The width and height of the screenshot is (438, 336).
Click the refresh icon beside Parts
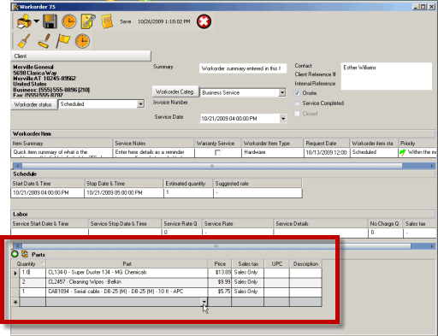point(25,254)
